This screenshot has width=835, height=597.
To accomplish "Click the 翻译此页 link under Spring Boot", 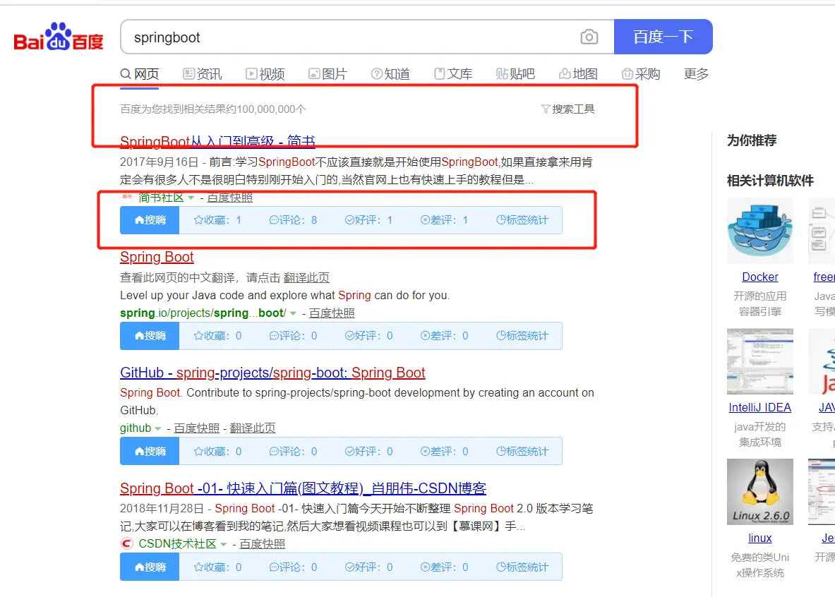I will (x=306, y=278).
